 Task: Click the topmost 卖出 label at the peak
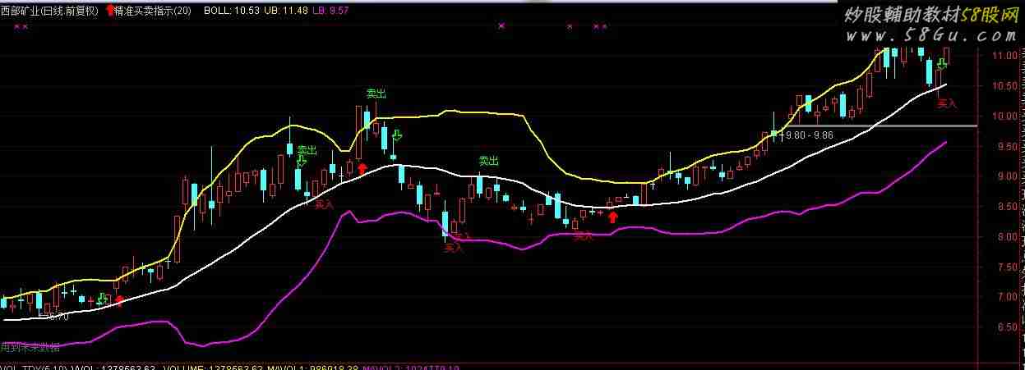point(376,94)
